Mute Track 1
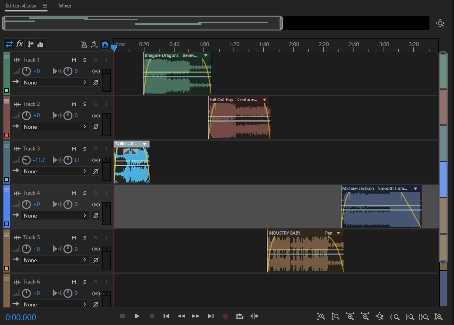454x325 pixels. click(74, 60)
